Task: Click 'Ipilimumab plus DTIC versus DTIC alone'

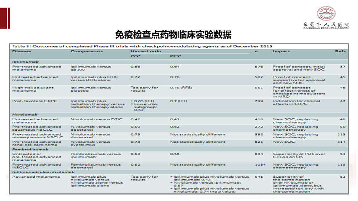Action: pyautogui.click(x=94, y=78)
